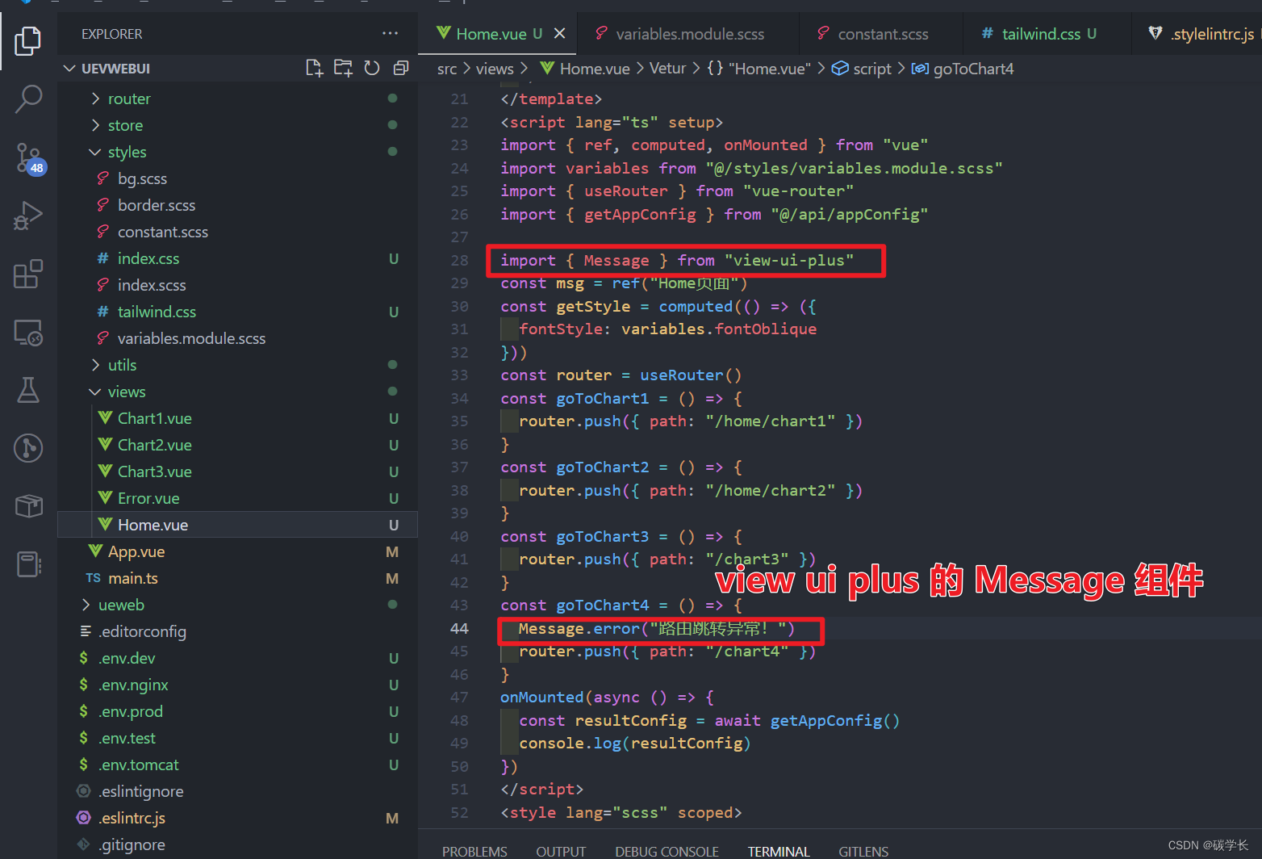Expand the store folder

tap(125, 125)
